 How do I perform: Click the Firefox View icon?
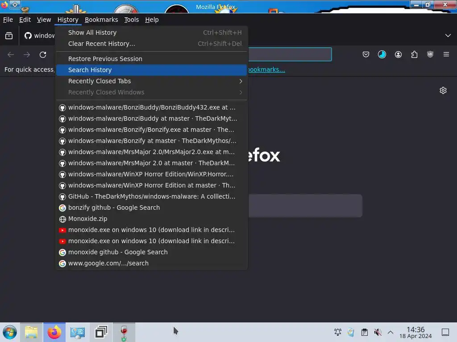pyautogui.click(x=9, y=36)
